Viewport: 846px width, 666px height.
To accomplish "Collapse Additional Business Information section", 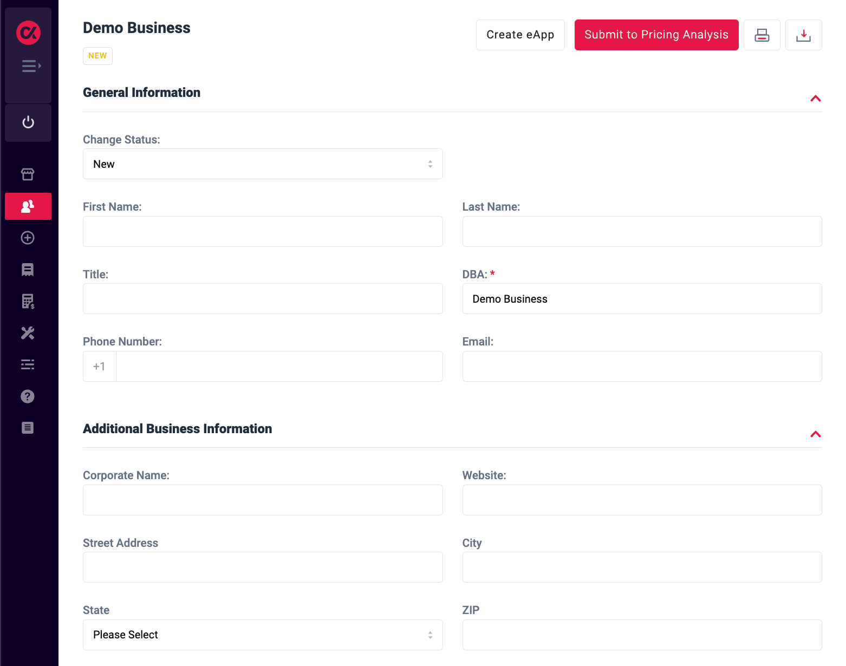I will coord(816,434).
